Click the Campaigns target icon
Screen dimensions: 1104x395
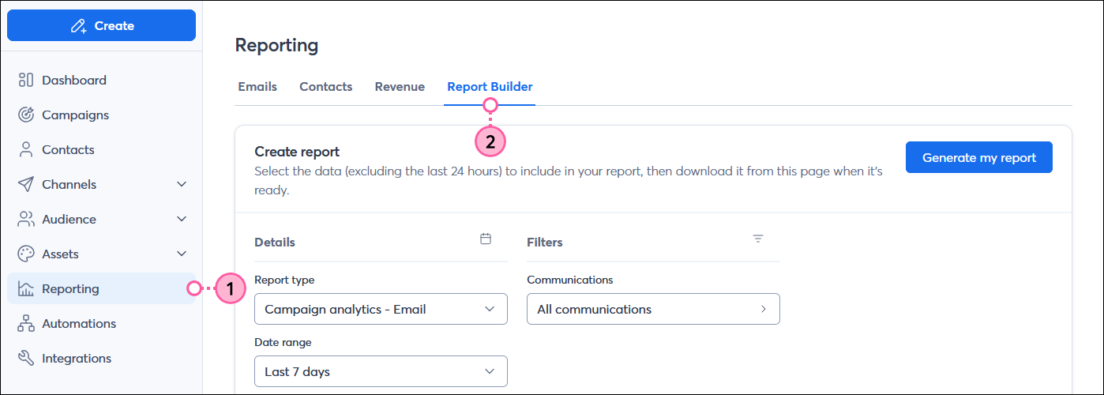click(25, 115)
